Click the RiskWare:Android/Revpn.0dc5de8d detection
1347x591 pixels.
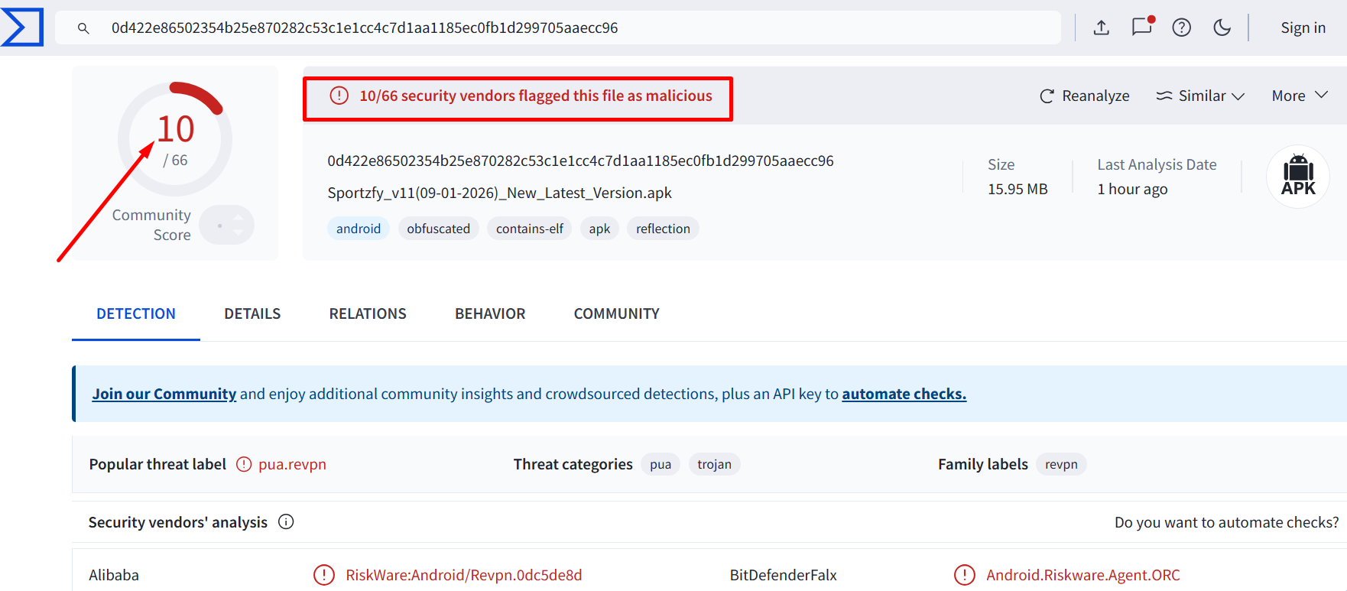click(464, 575)
